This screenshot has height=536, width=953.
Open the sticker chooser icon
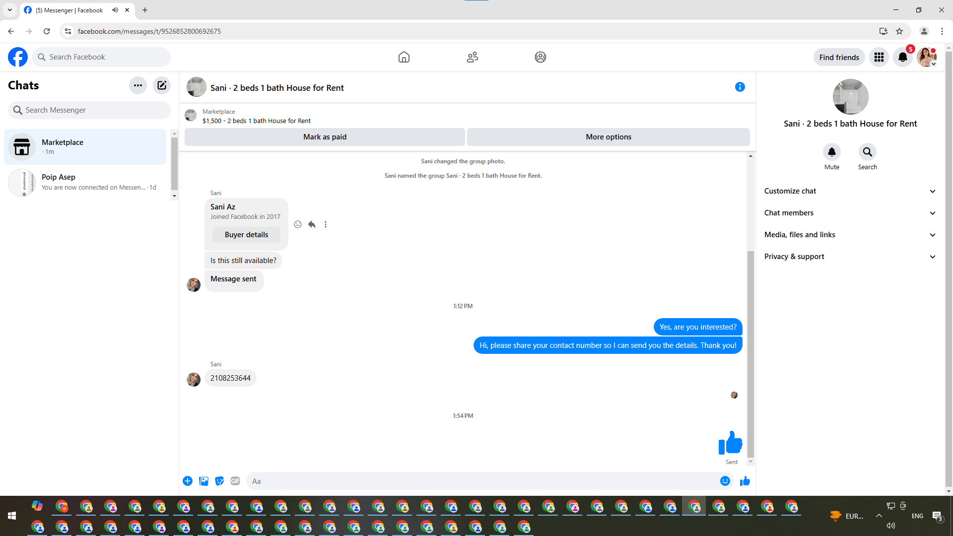tap(219, 481)
